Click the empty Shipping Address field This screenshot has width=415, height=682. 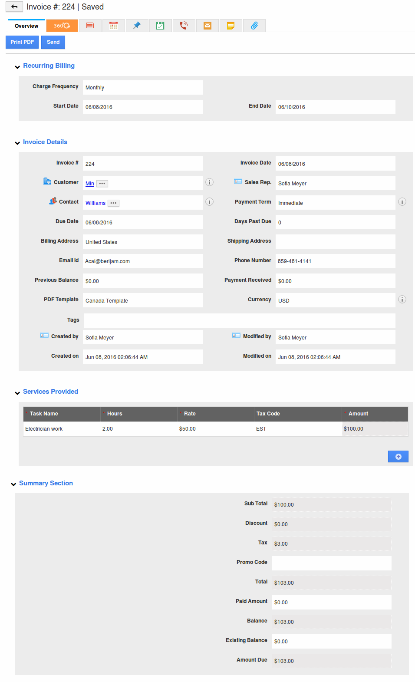336,241
